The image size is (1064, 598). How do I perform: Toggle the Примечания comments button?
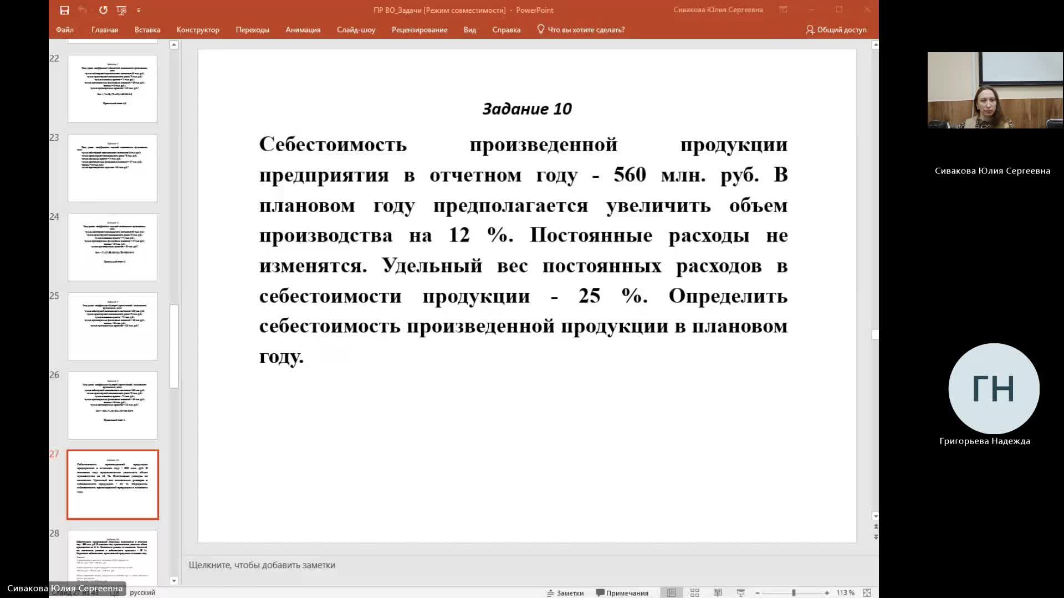click(622, 592)
